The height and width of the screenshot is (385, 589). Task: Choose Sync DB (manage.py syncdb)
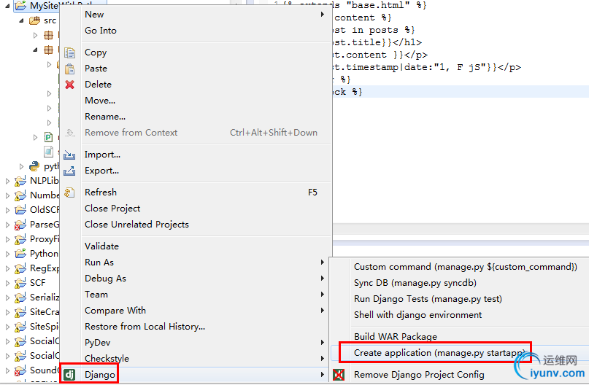(x=415, y=283)
